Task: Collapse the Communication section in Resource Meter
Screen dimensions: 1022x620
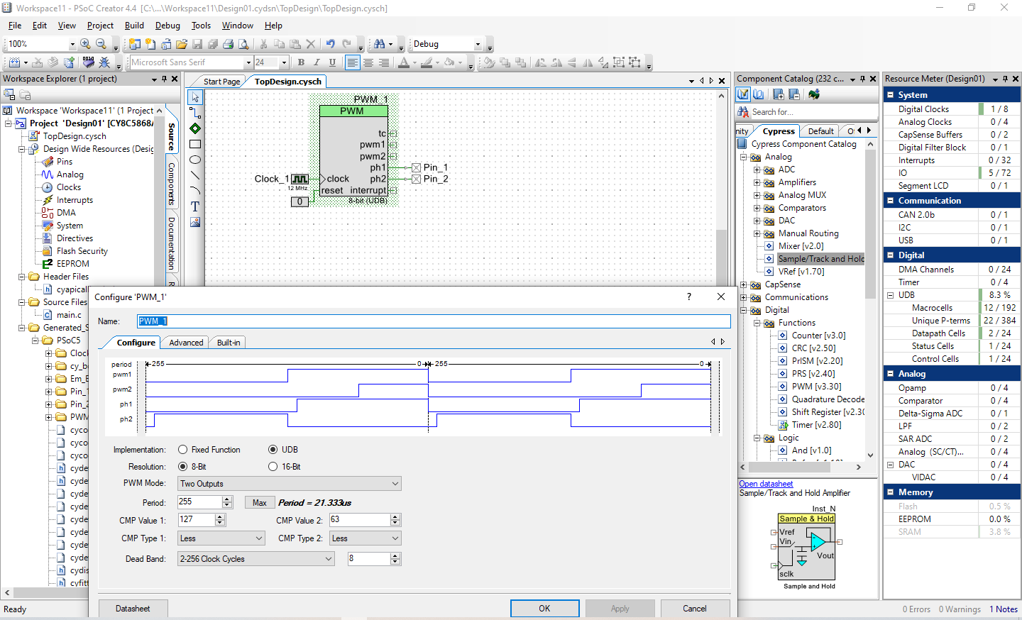Action: (890, 201)
